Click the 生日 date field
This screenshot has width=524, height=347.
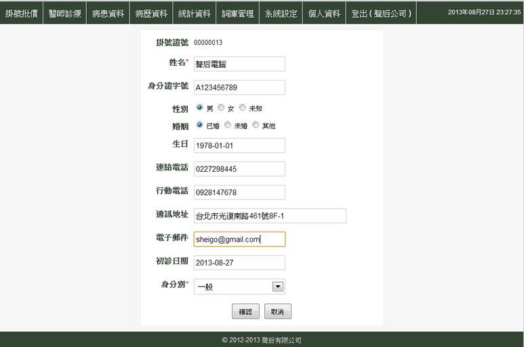239,145
